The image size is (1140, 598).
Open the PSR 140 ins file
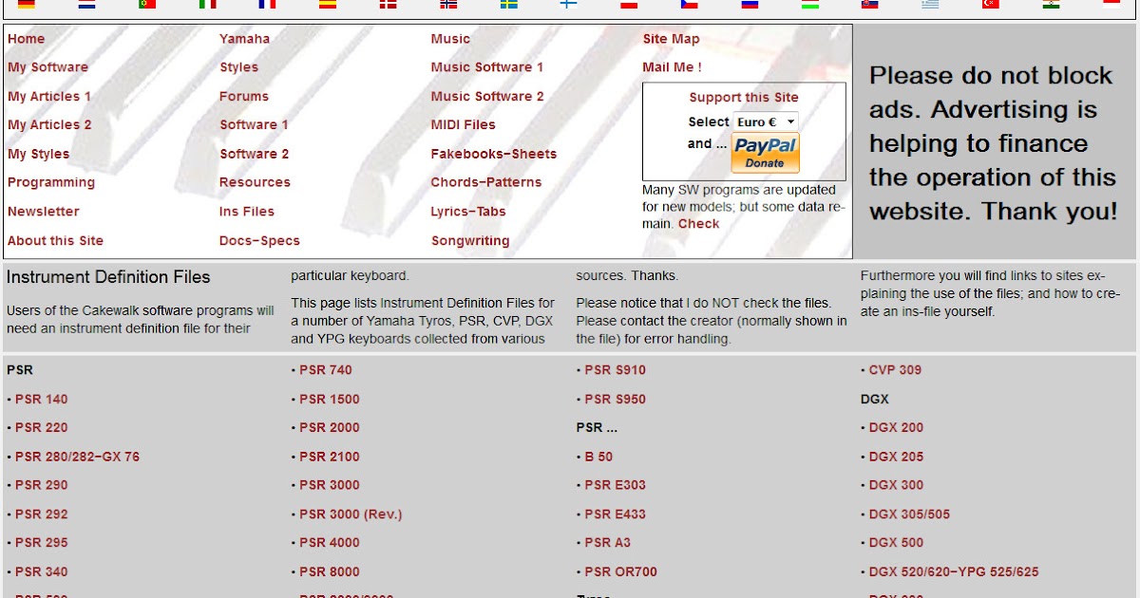(x=42, y=399)
